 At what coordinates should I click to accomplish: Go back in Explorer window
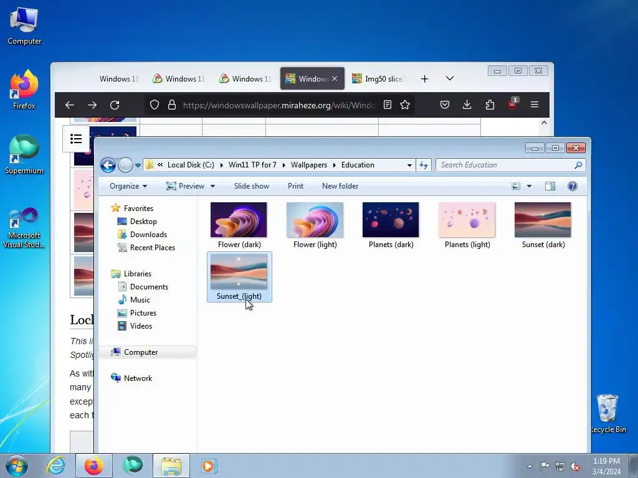pos(108,165)
